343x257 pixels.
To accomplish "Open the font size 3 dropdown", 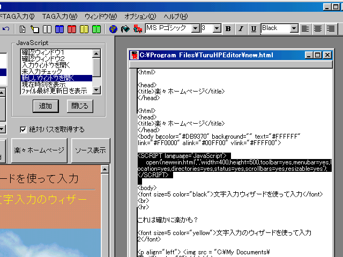I will [217, 28].
